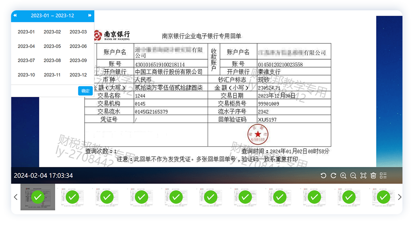Delete the current receipt with trash icon
414x227 pixels.
coord(373,176)
